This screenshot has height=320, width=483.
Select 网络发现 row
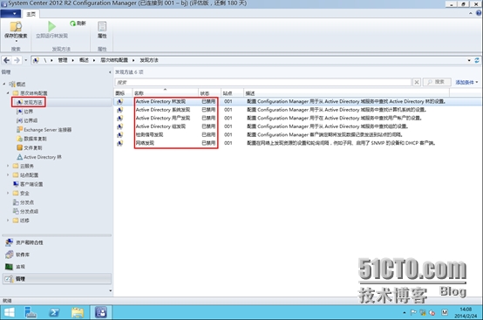298,143
